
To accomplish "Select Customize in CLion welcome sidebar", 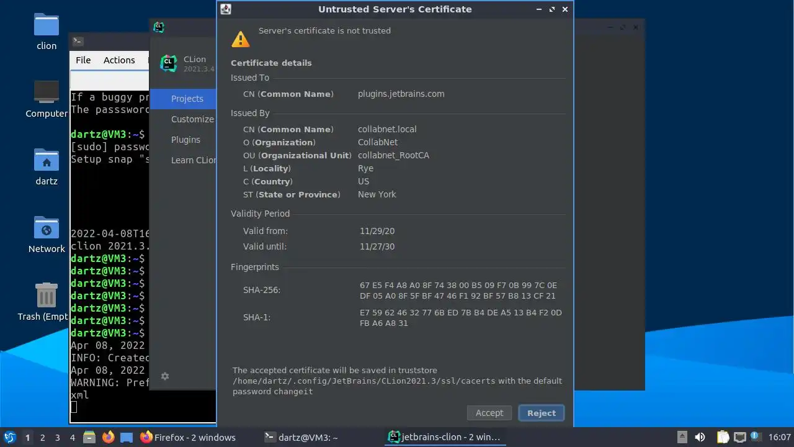I will [183, 119].
